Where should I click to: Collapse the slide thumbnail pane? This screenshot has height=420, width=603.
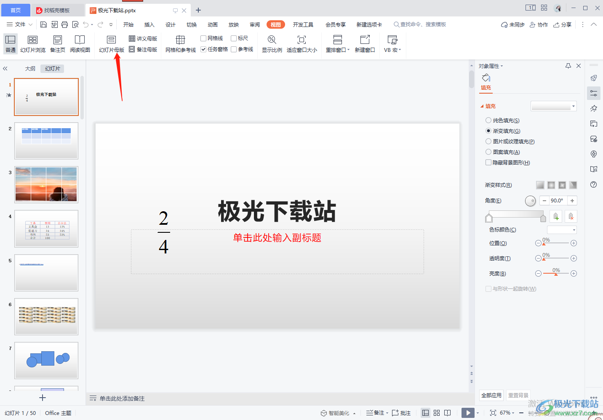5,68
